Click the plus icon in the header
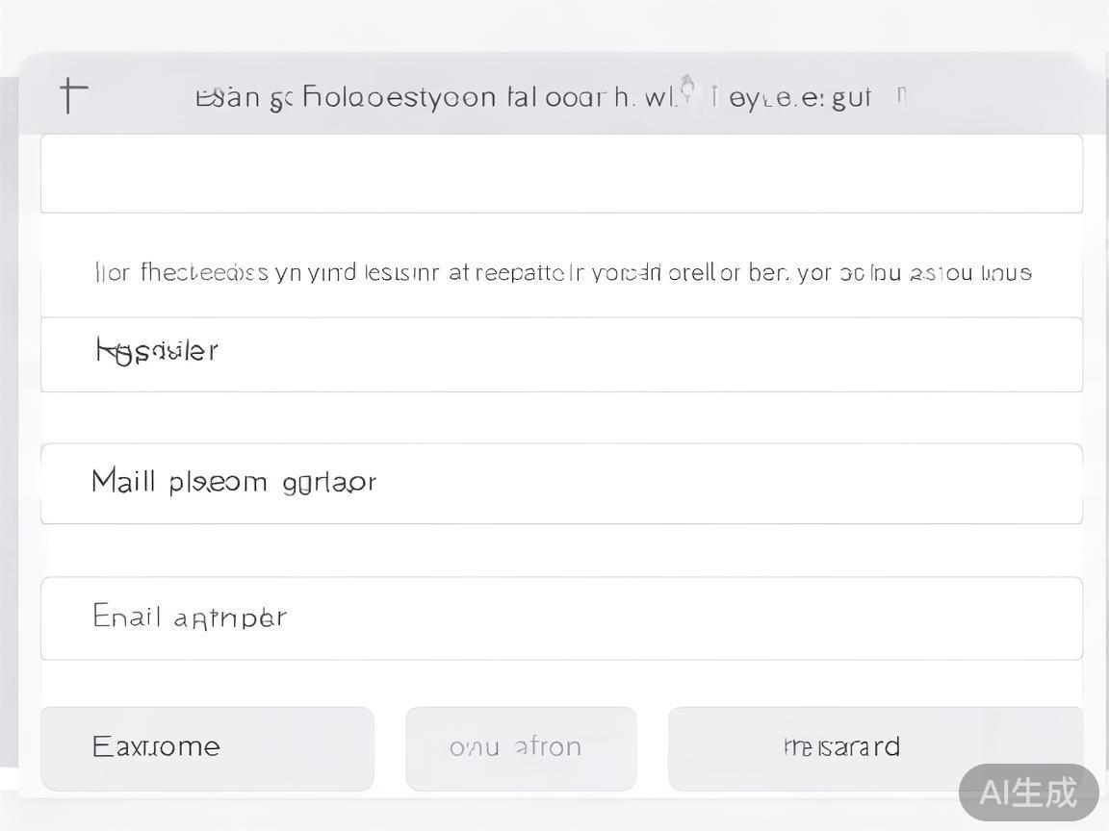 tap(73, 95)
